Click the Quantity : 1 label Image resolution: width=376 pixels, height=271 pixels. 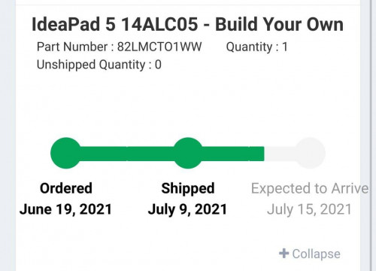tap(257, 47)
